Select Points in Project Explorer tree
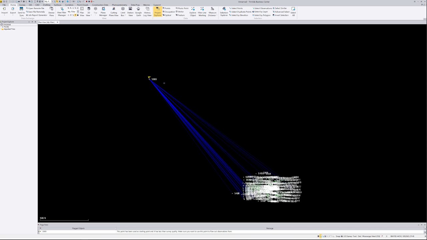Viewport: 427px width, 240px height. [x=6, y=27]
